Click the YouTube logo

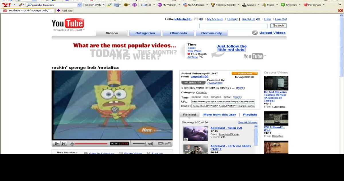pos(68,23)
